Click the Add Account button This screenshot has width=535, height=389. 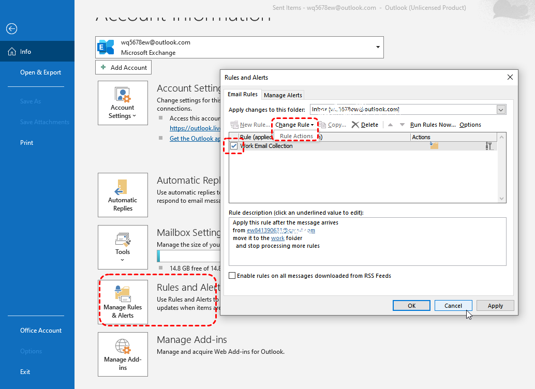click(124, 67)
